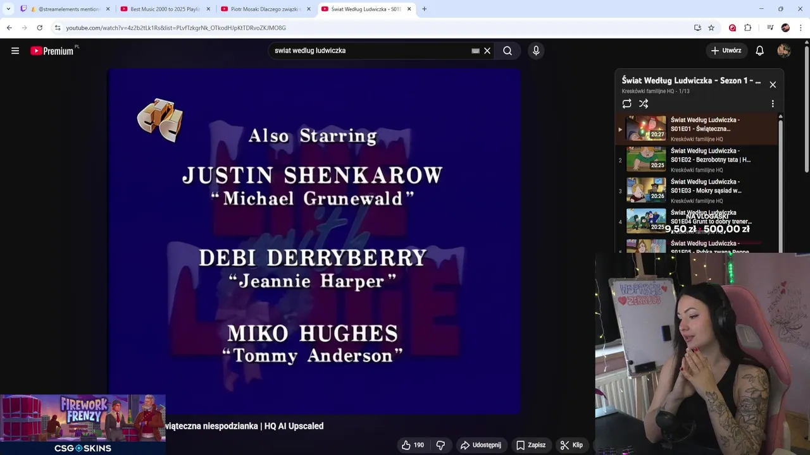Toggle playlist shuffle
810x455 pixels.
click(x=644, y=104)
